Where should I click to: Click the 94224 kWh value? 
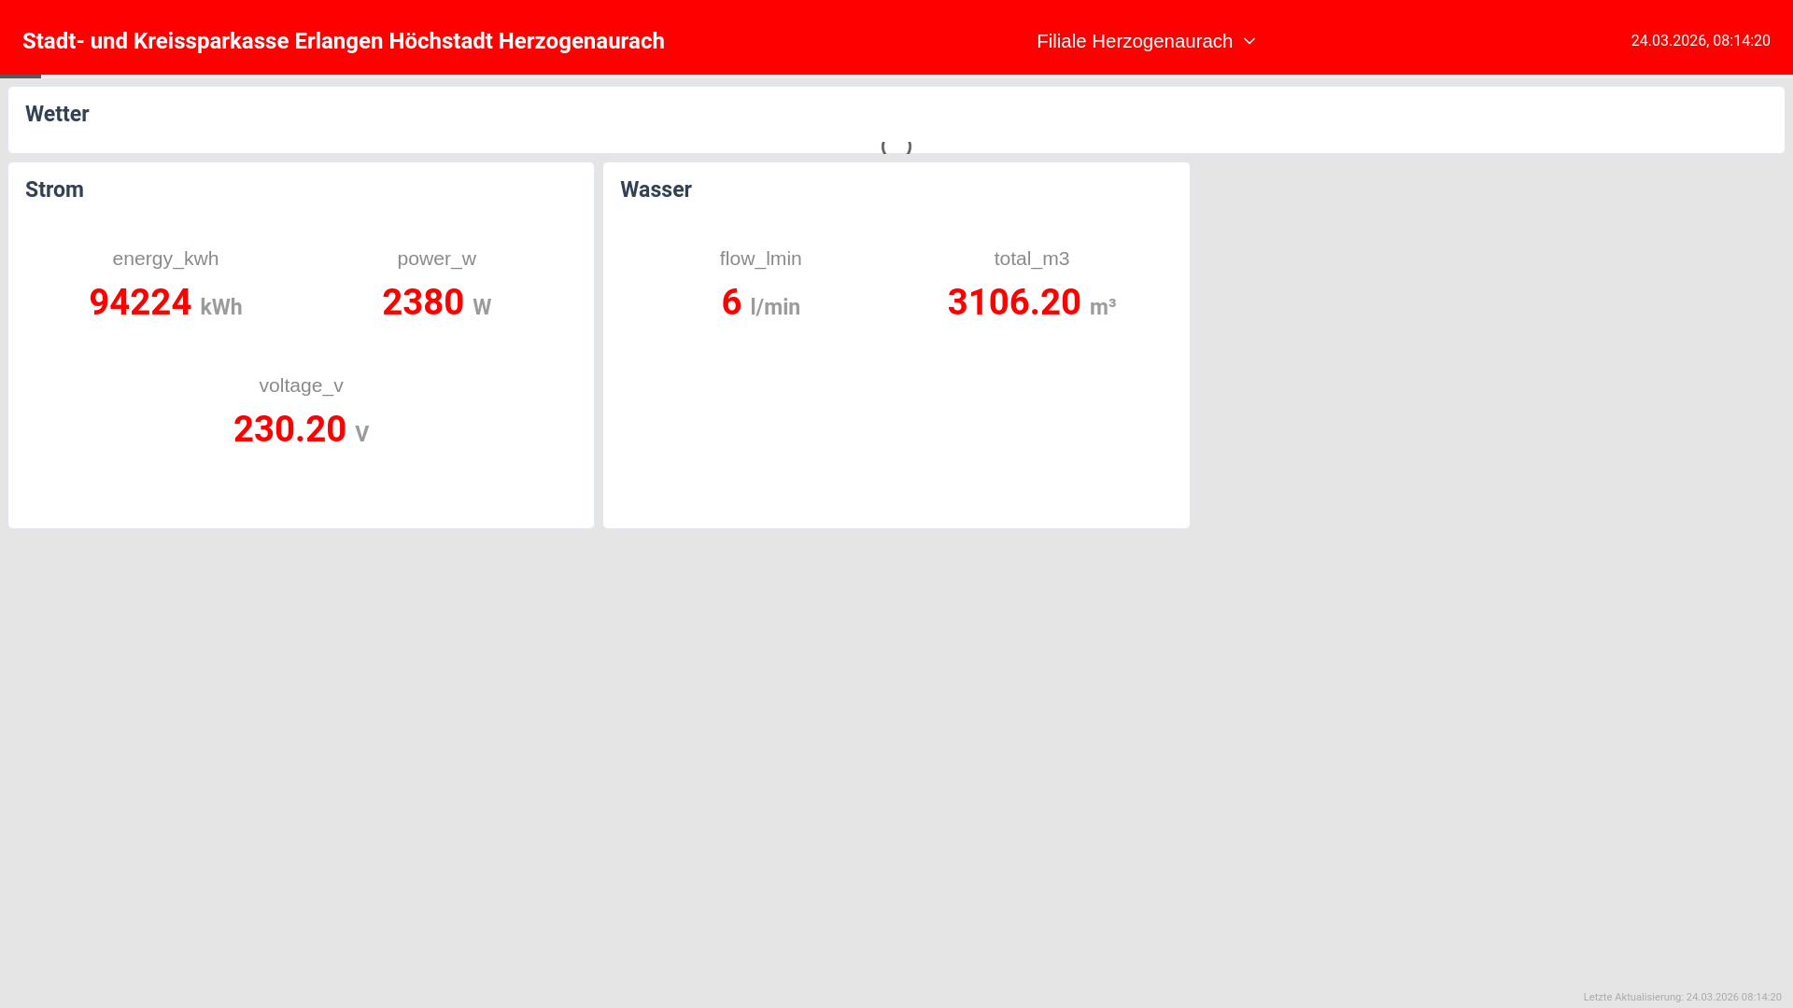pyautogui.click(x=165, y=302)
